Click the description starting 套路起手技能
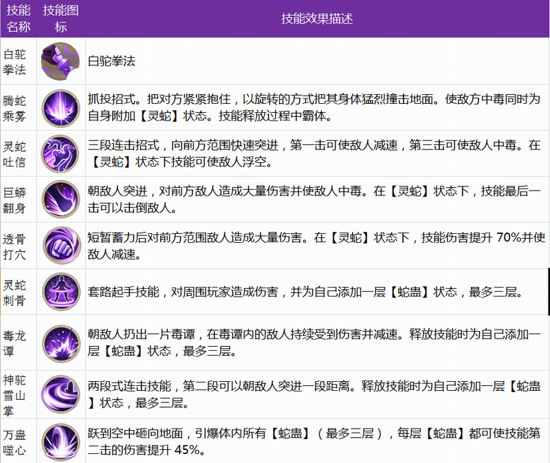Viewport: 550px width, 463px height. tap(317, 292)
